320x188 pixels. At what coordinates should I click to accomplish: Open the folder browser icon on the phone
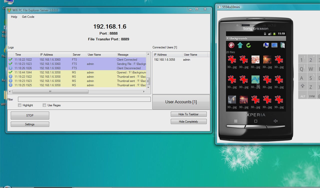(283, 45)
